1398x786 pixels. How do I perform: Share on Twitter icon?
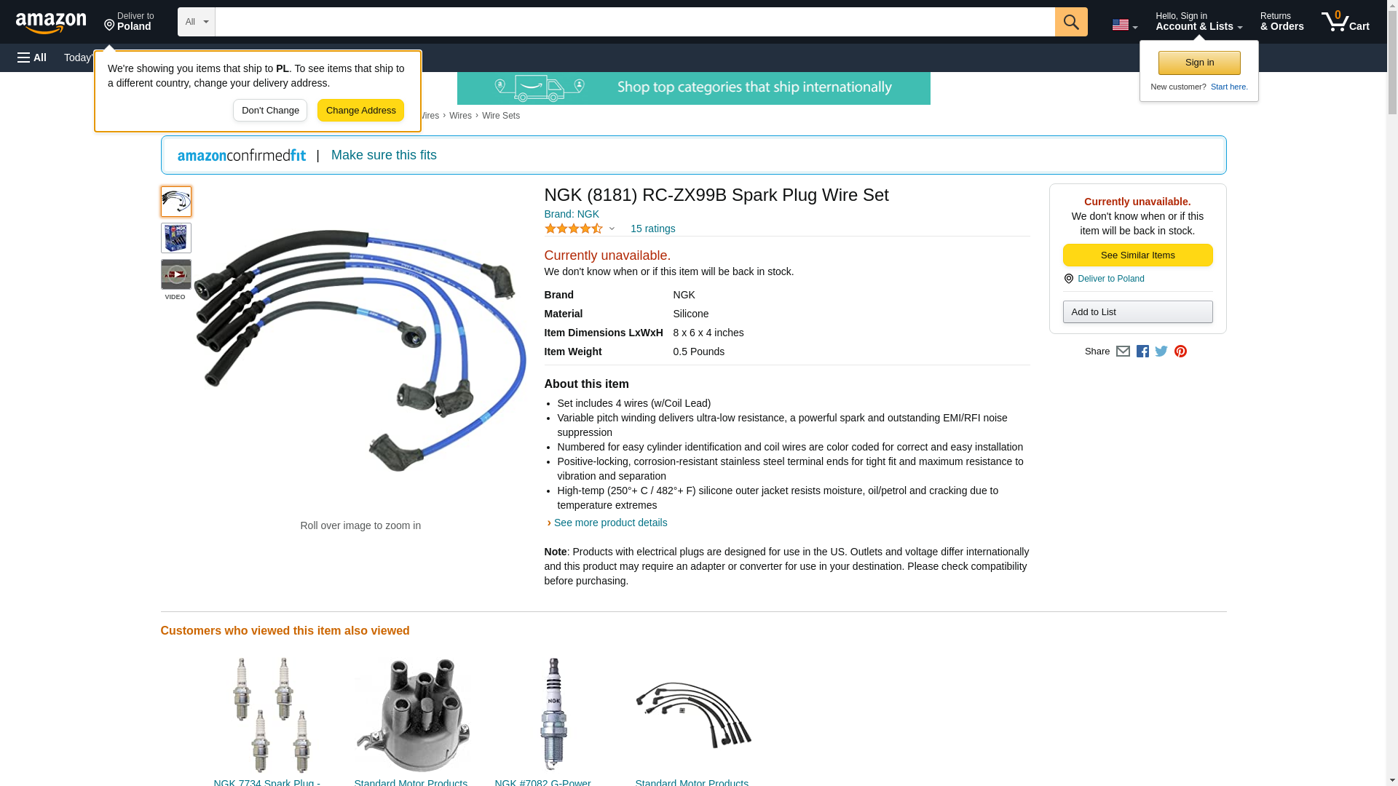point(1161,352)
